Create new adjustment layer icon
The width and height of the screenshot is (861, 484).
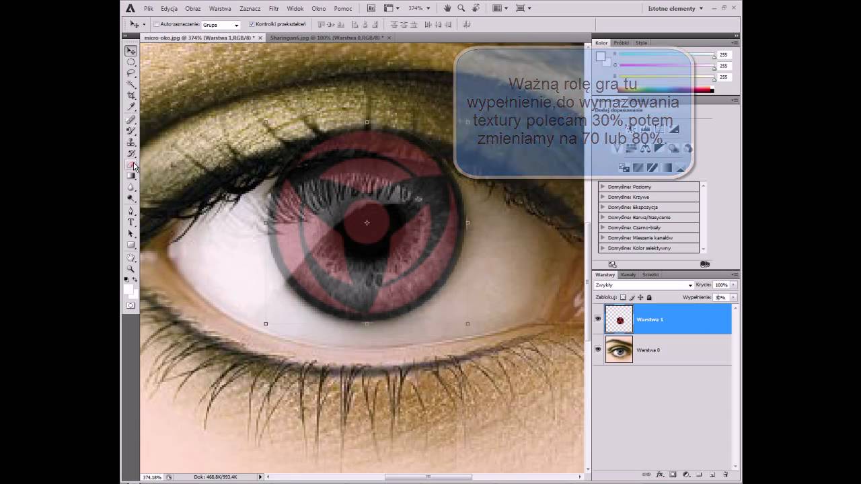pos(686,475)
